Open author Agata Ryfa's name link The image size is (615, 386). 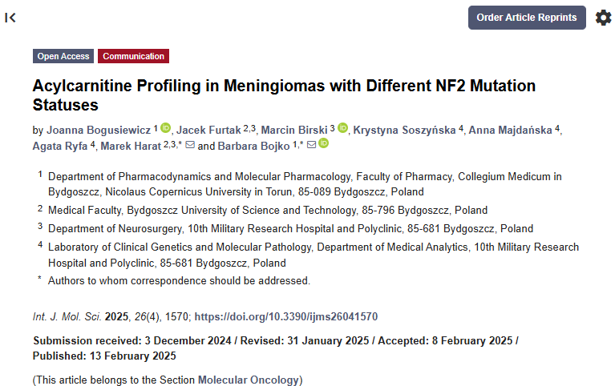point(60,147)
